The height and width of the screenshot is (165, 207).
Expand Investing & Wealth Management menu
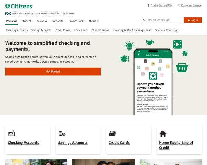point(132,30)
